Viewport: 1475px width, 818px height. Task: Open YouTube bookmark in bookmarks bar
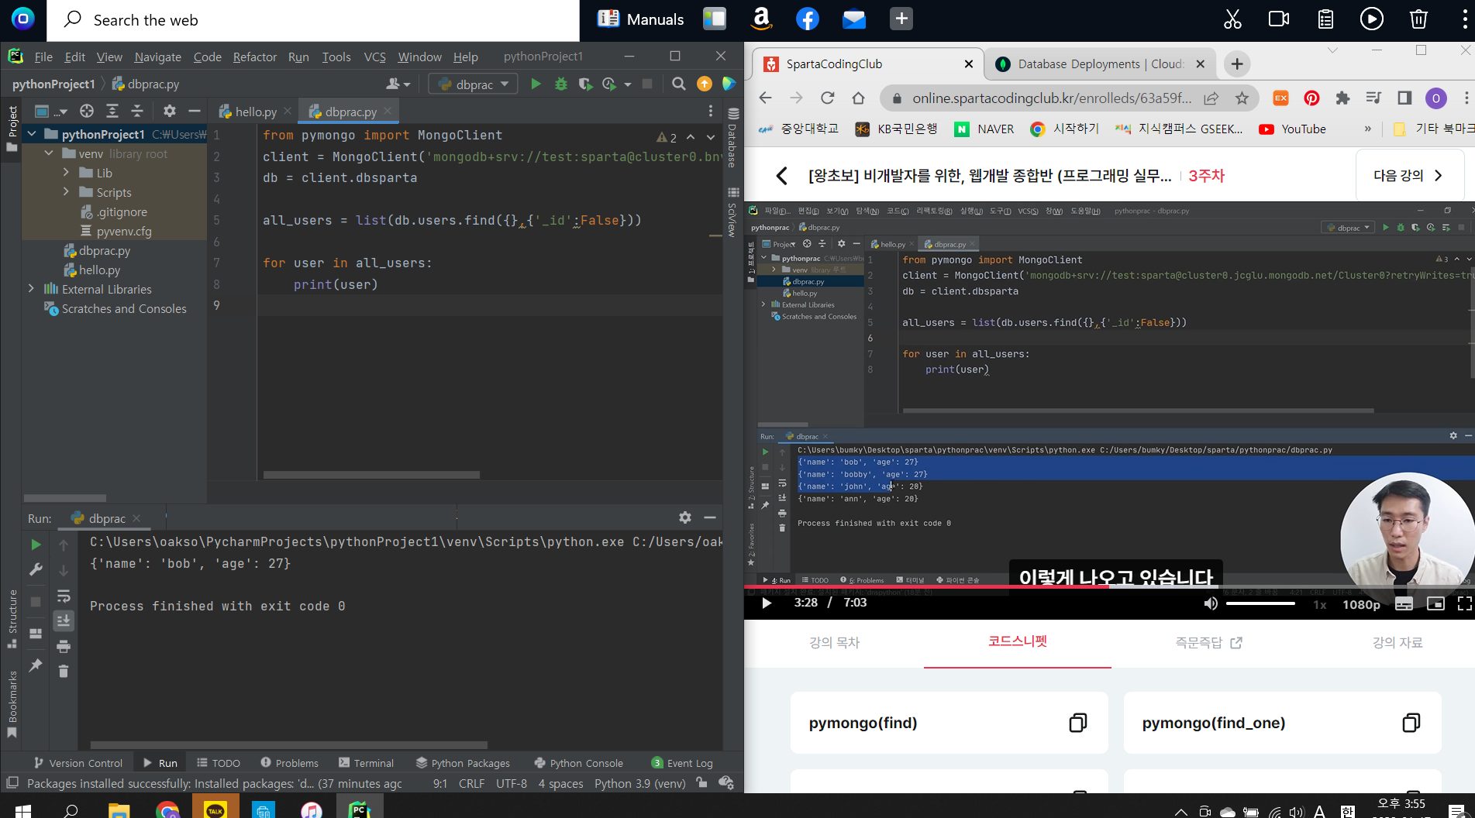[1292, 129]
